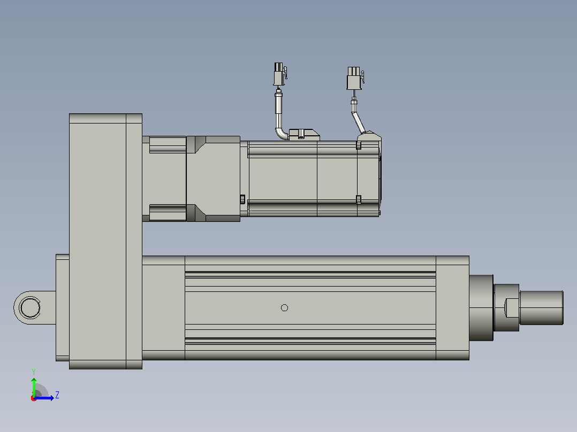Select the tall belt drive housing

(x=105, y=241)
